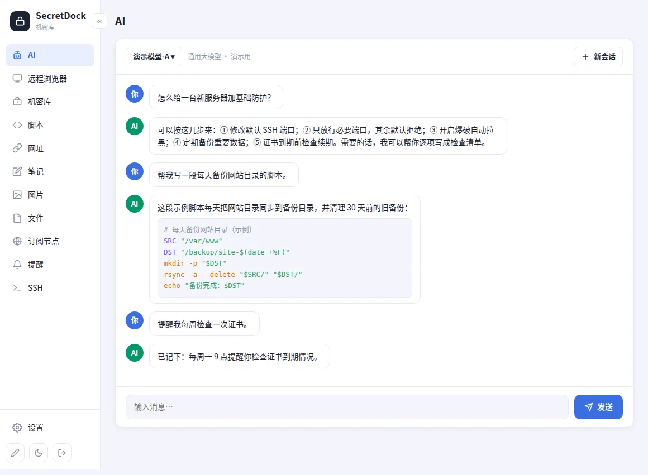The height and width of the screenshot is (475, 648).
Task: Click the 通用大模型 · 演示用 description text
Action: pyautogui.click(x=219, y=56)
